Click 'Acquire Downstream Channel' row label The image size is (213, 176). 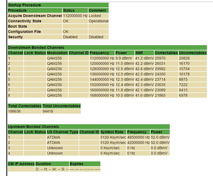tap(35, 16)
